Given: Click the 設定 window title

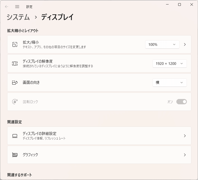Looking at the screenshot, I should pos(29,7).
